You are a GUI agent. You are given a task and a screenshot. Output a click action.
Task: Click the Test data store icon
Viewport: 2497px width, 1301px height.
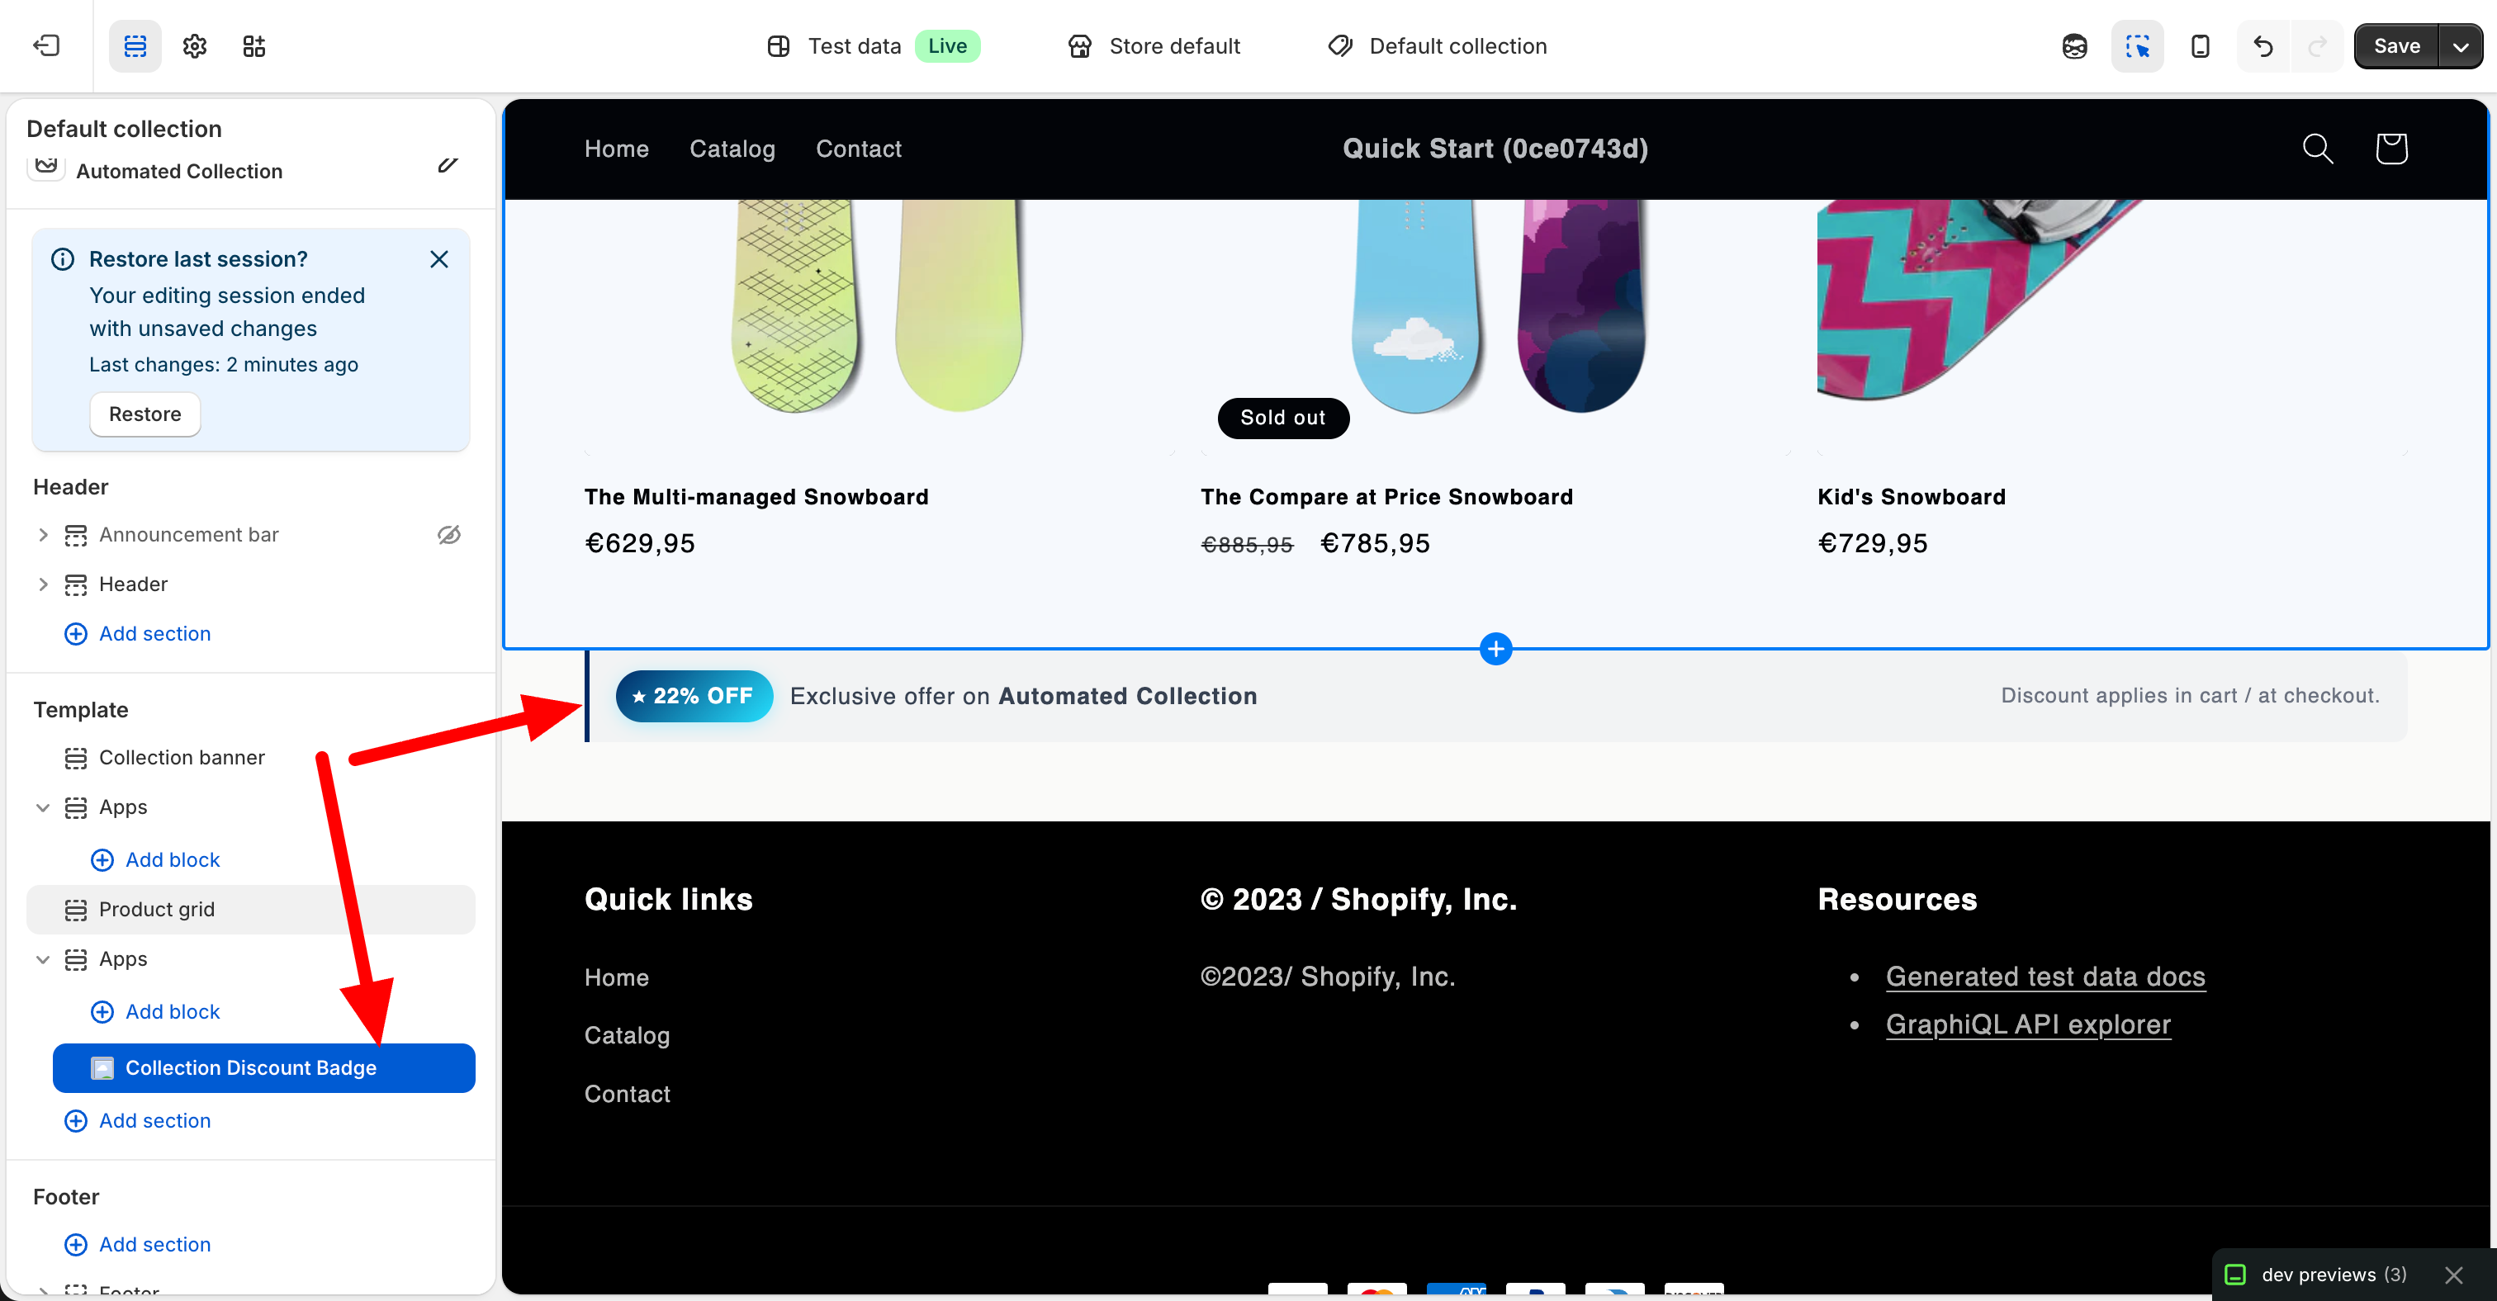coord(777,45)
